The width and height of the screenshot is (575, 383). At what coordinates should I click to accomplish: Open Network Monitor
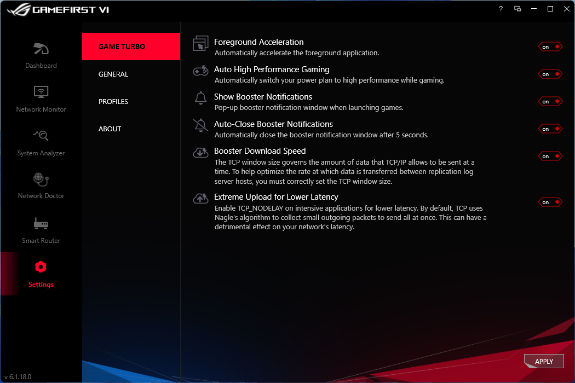41,98
